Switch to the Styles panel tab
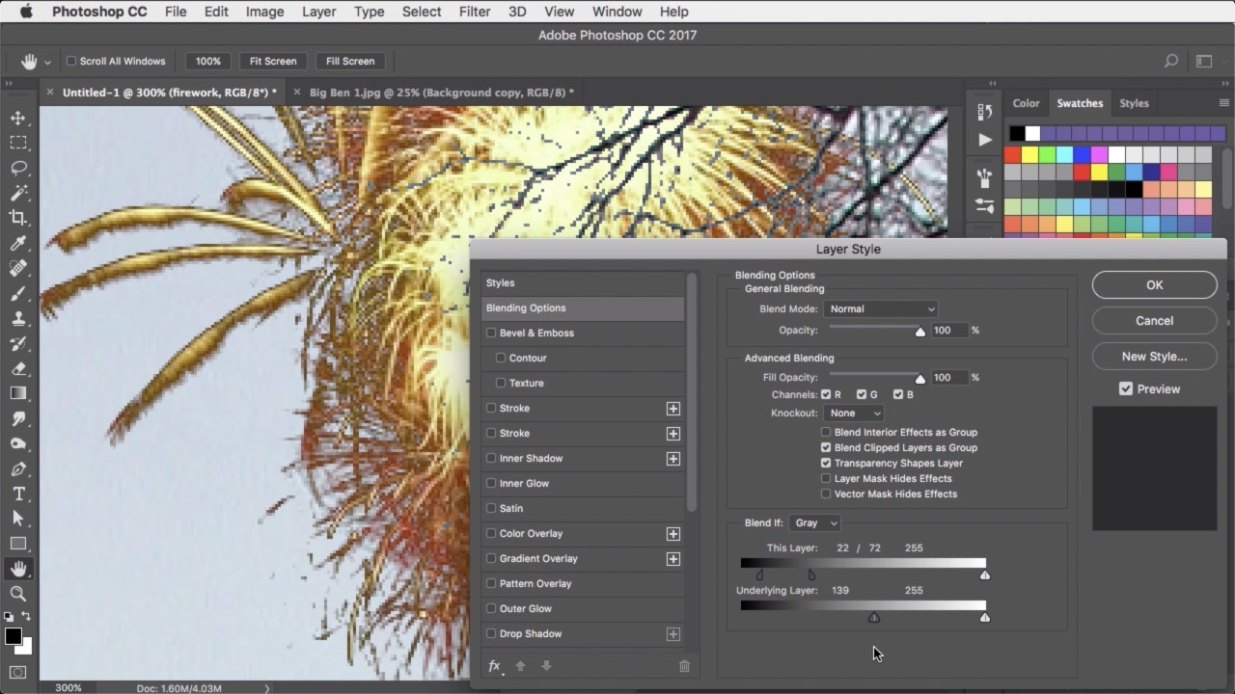1235x694 pixels. [1134, 103]
